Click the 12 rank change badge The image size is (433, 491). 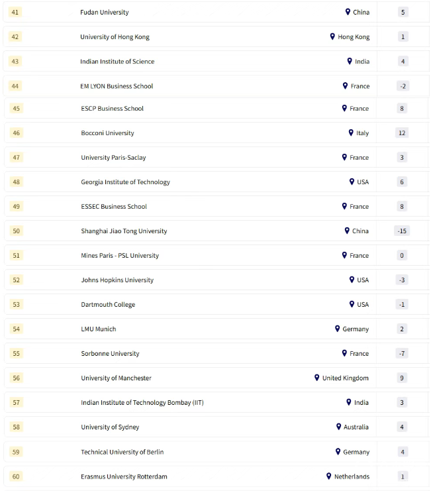(x=402, y=133)
